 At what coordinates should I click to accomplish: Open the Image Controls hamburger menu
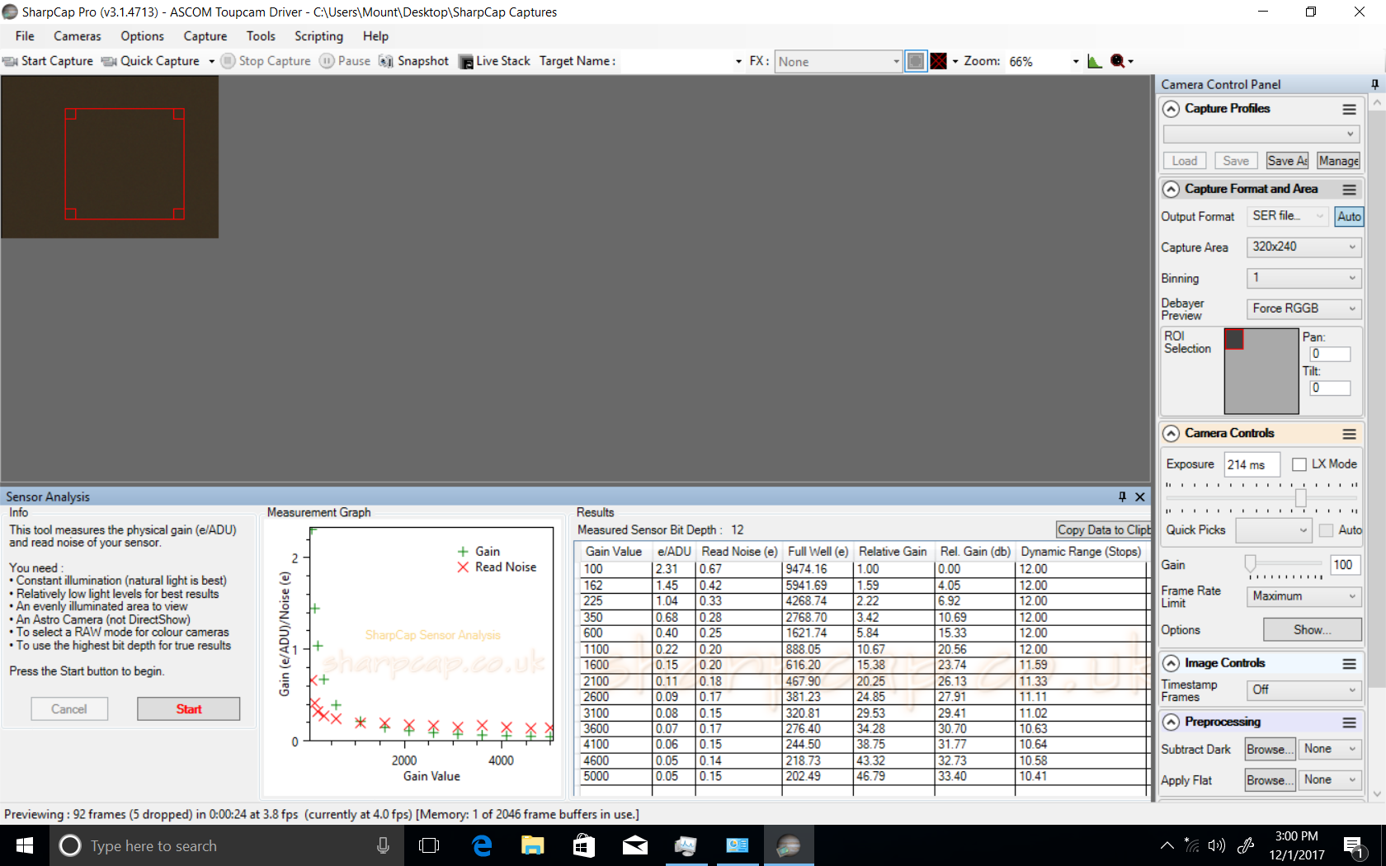(x=1349, y=664)
